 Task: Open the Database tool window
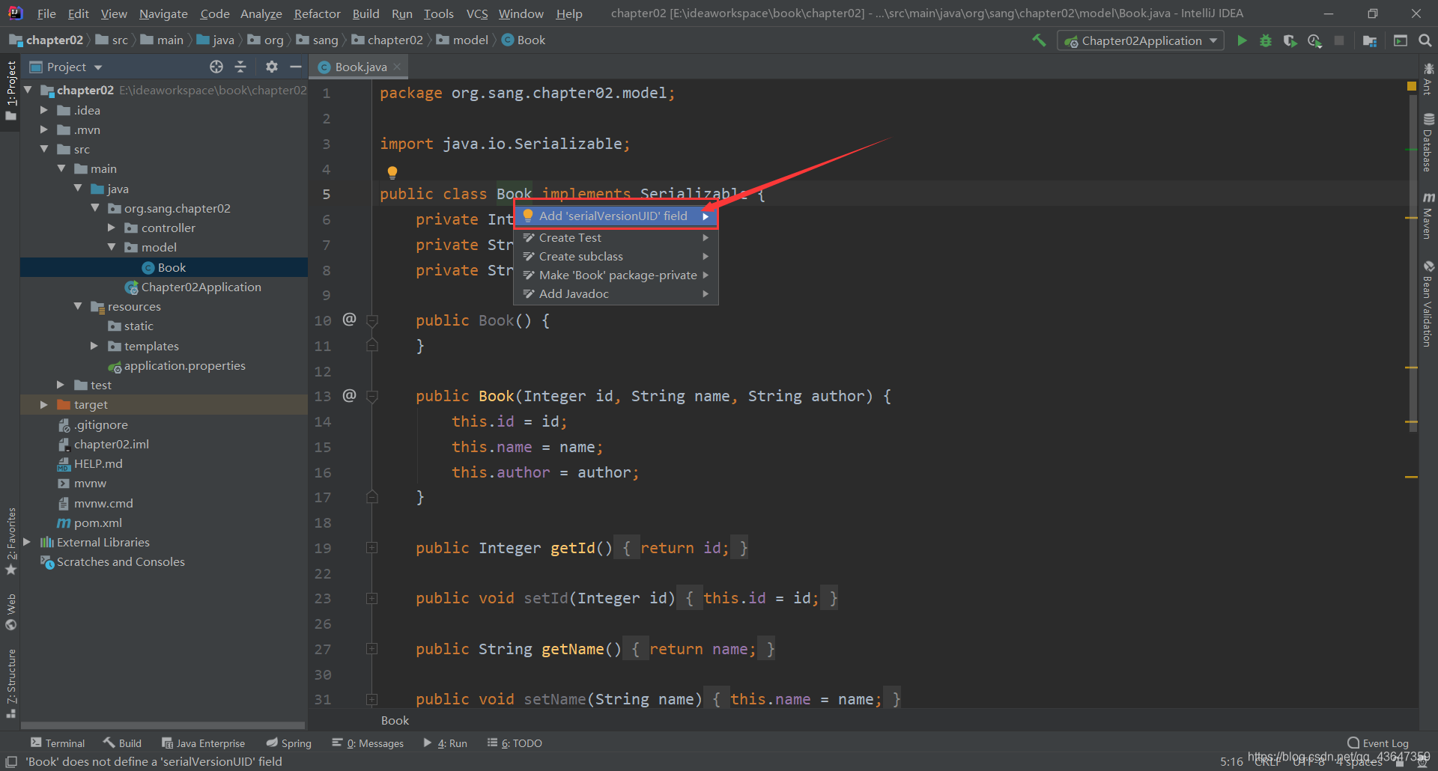(1428, 143)
